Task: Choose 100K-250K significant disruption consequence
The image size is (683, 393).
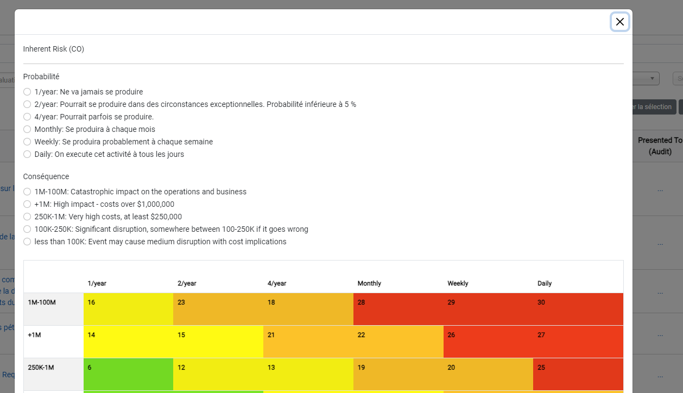Action: pos(27,229)
